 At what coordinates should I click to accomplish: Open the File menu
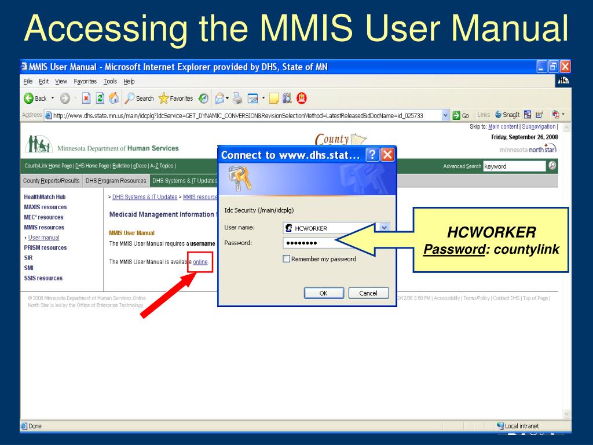tap(28, 81)
